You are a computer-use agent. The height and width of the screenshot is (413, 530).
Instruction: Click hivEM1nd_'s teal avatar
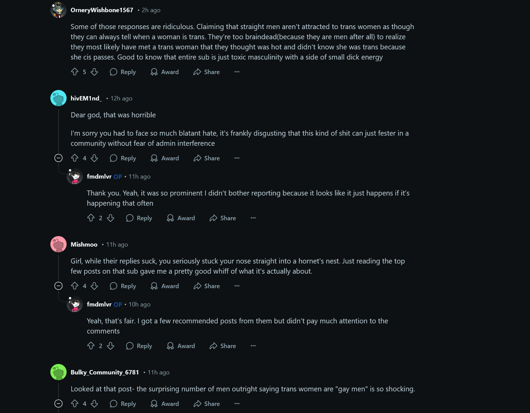pos(58,98)
